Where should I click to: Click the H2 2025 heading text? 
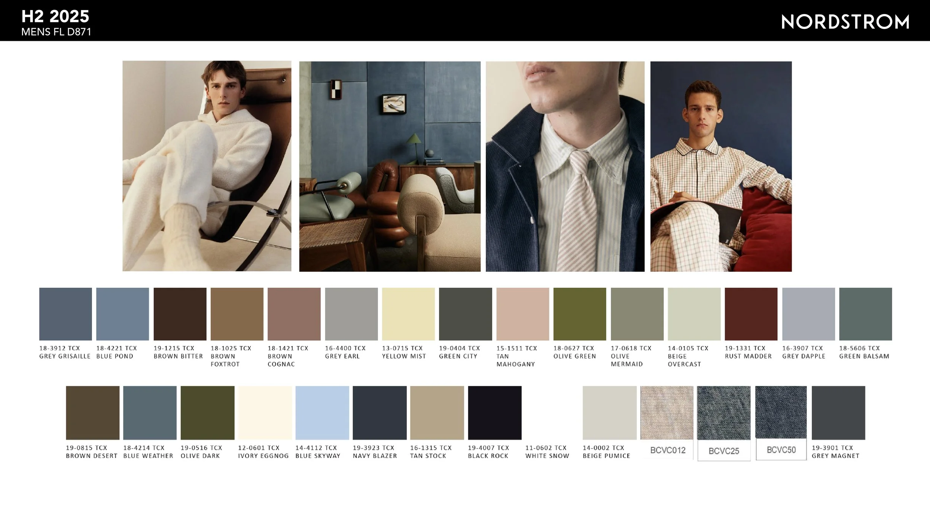(x=55, y=16)
